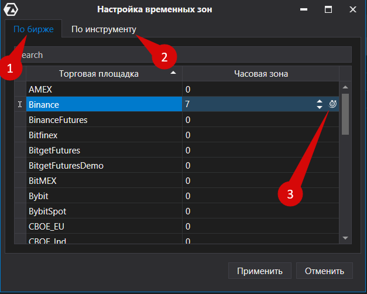Viewport: 367px width, 294px height.
Task: Sort by Торговая площадка column header
Action: 104,74
